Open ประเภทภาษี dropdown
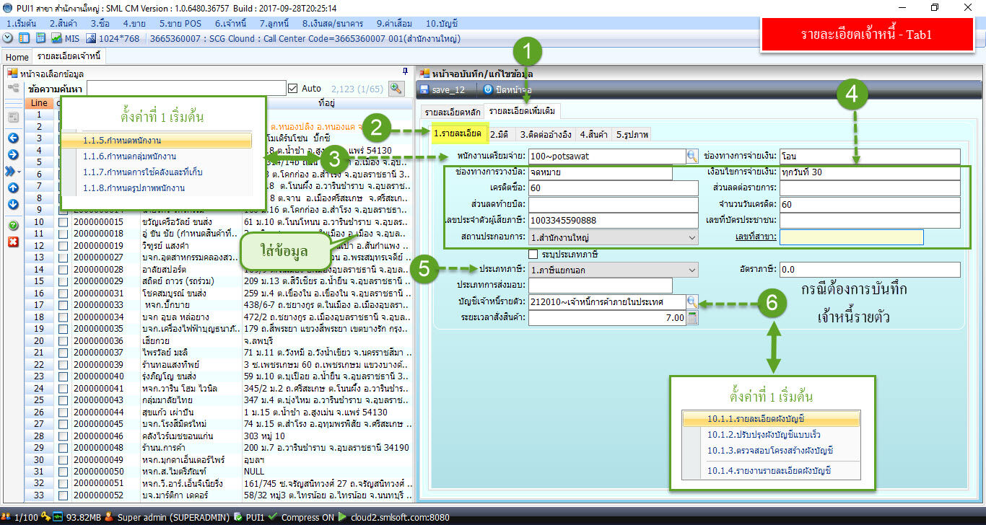Viewport: 986px width, 525px height. coord(692,270)
